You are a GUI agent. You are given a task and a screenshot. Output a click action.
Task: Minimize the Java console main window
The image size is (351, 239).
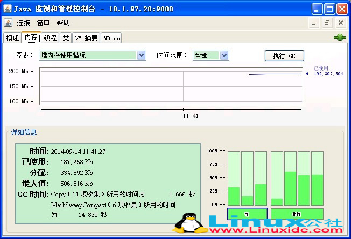coord(317,9)
